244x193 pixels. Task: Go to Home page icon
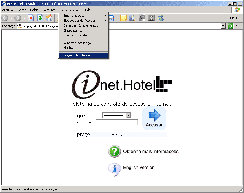49,18
